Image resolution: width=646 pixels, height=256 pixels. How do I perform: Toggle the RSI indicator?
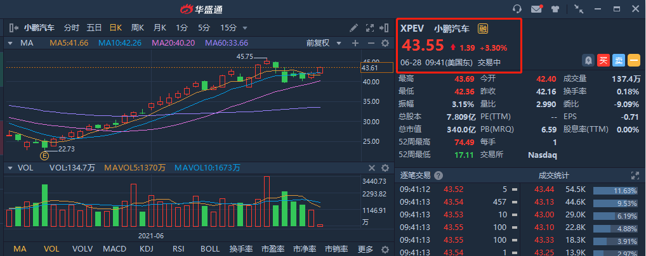pos(178,249)
